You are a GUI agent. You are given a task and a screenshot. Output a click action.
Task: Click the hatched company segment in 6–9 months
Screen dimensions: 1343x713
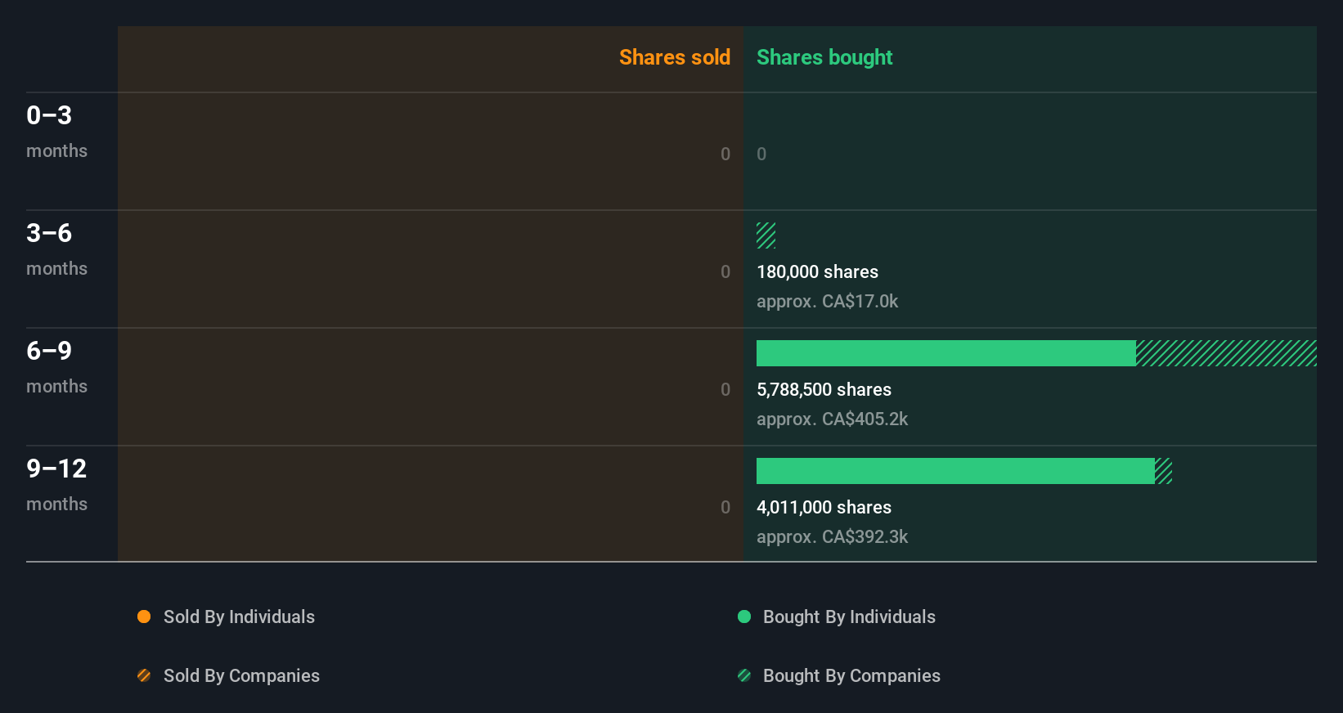click(x=1226, y=353)
